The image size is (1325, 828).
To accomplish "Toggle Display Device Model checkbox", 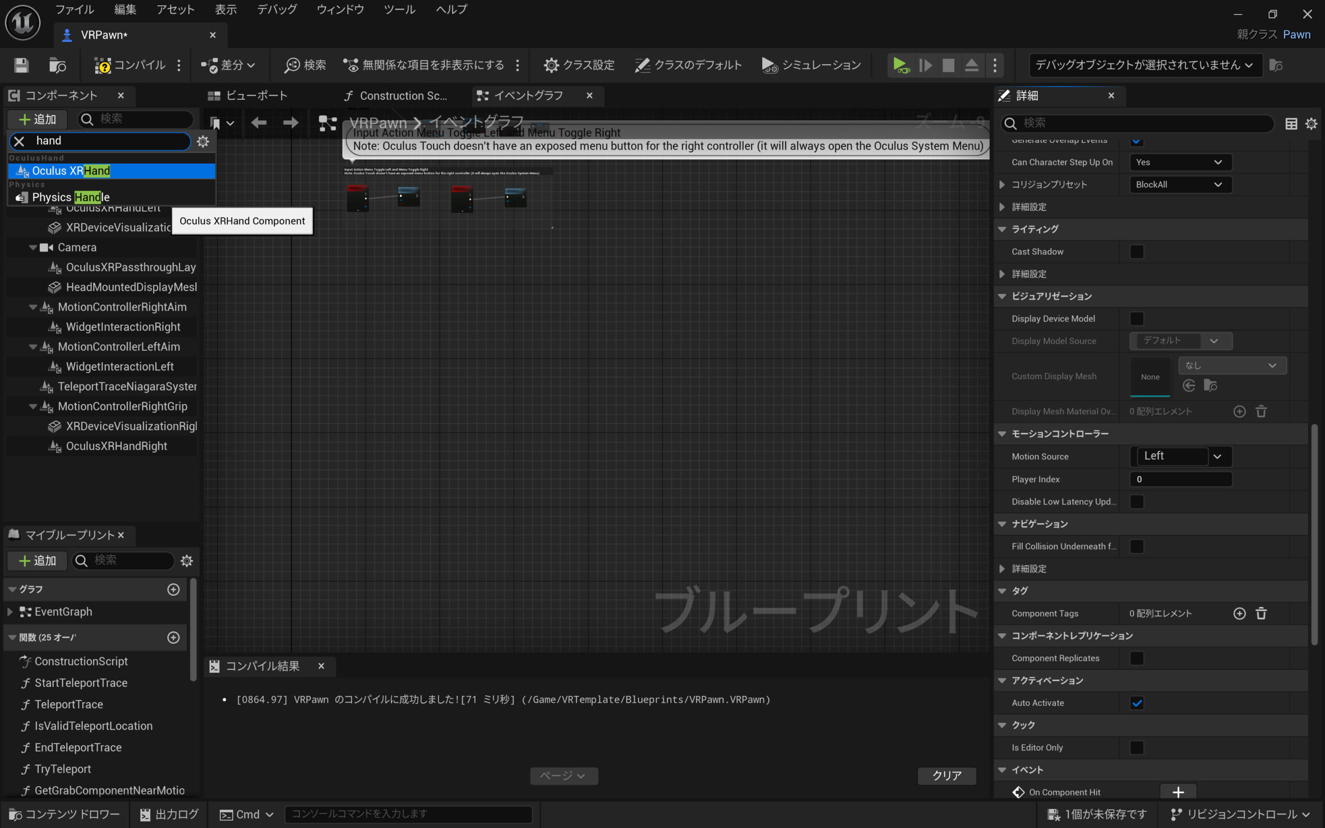I will 1137,319.
